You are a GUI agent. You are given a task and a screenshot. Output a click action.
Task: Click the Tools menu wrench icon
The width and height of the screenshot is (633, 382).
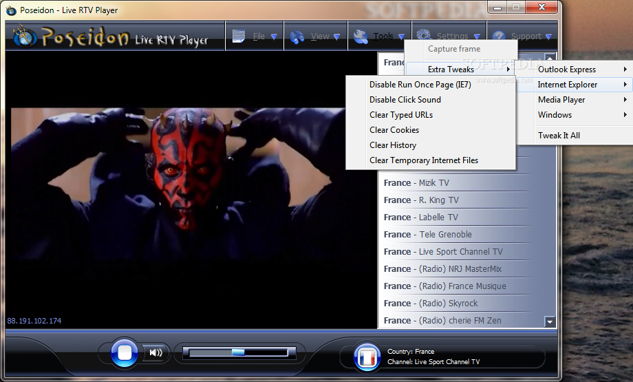click(361, 36)
